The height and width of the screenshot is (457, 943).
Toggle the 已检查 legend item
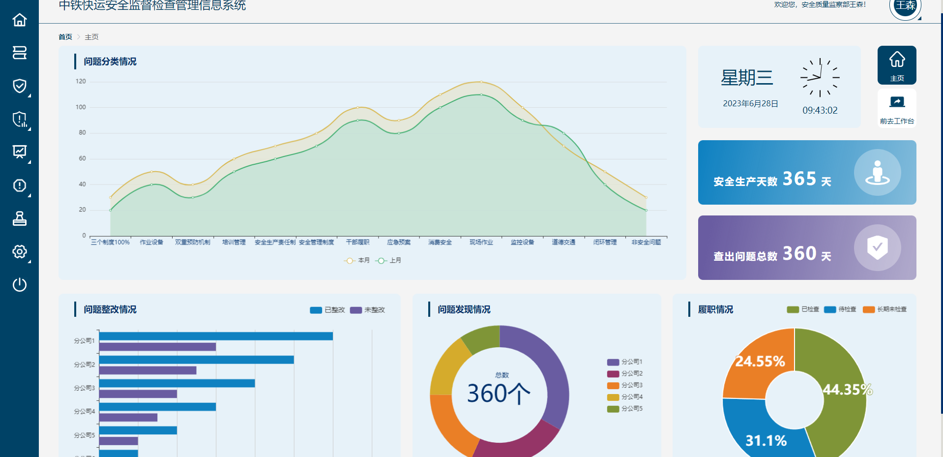coord(803,309)
